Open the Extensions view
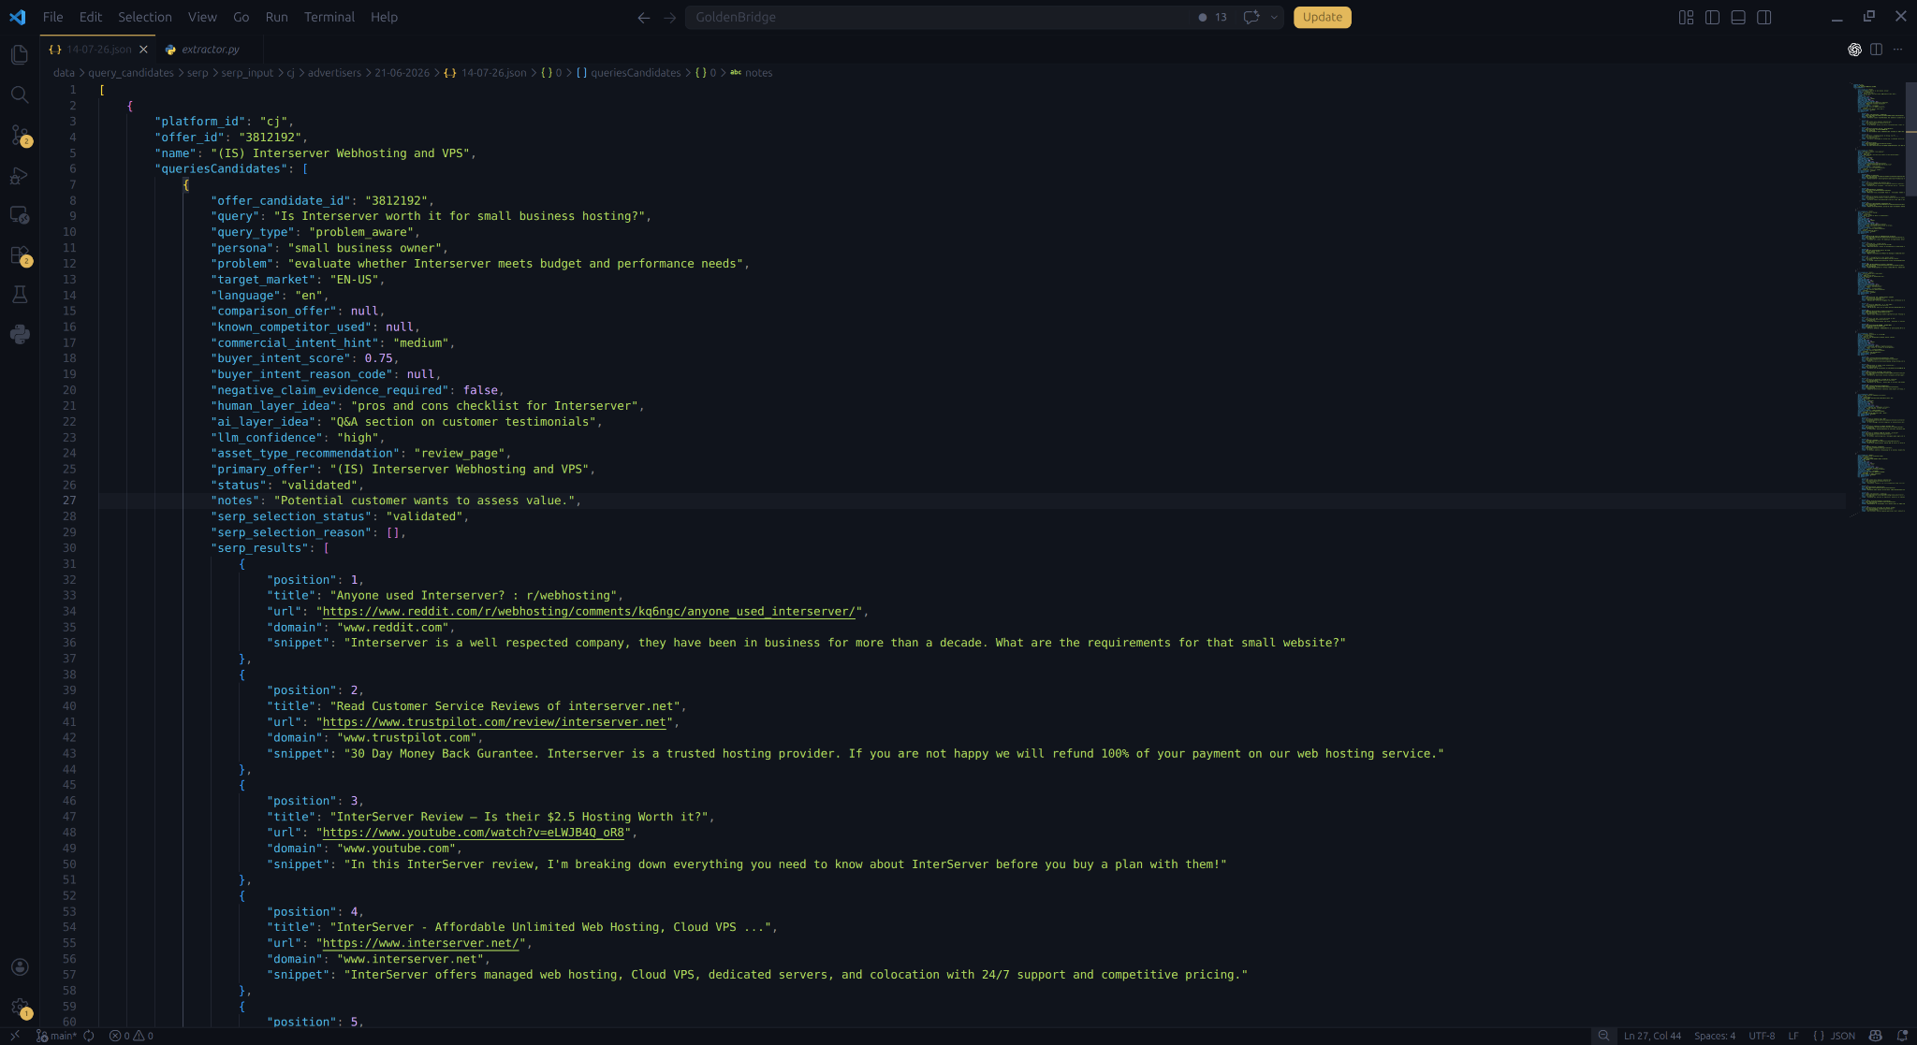The height and width of the screenshot is (1045, 1917). pyautogui.click(x=20, y=255)
